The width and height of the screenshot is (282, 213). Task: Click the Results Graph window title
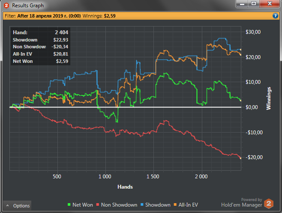point(28,6)
